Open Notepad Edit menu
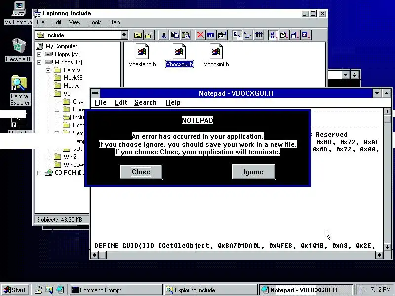This screenshot has width=395, height=296. coord(120,103)
